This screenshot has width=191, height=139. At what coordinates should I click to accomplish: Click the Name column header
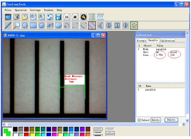pyautogui.click(x=149, y=86)
